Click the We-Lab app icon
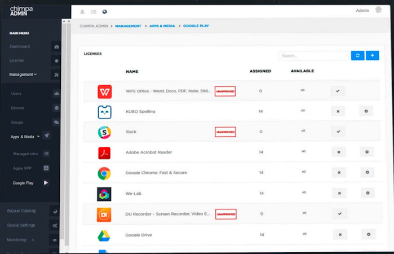 [x=104, y=194]
